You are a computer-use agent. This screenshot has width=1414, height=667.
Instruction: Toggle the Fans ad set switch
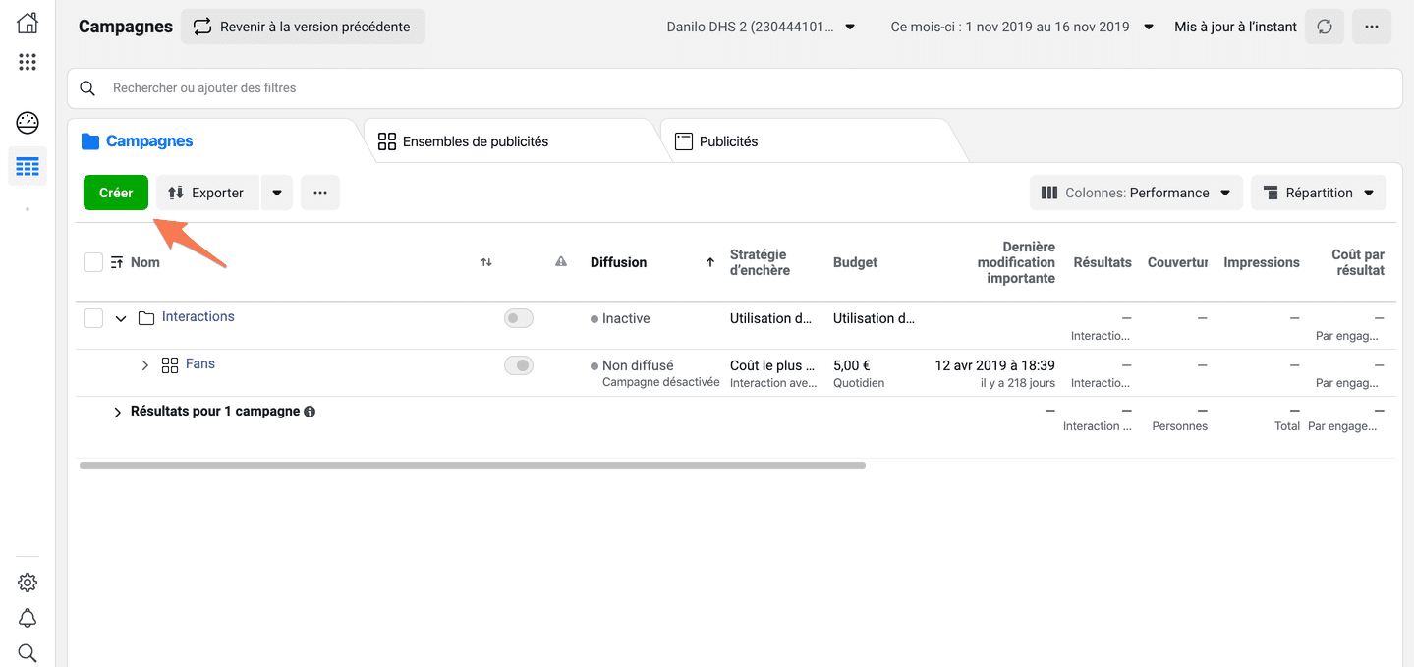(518, 365)
